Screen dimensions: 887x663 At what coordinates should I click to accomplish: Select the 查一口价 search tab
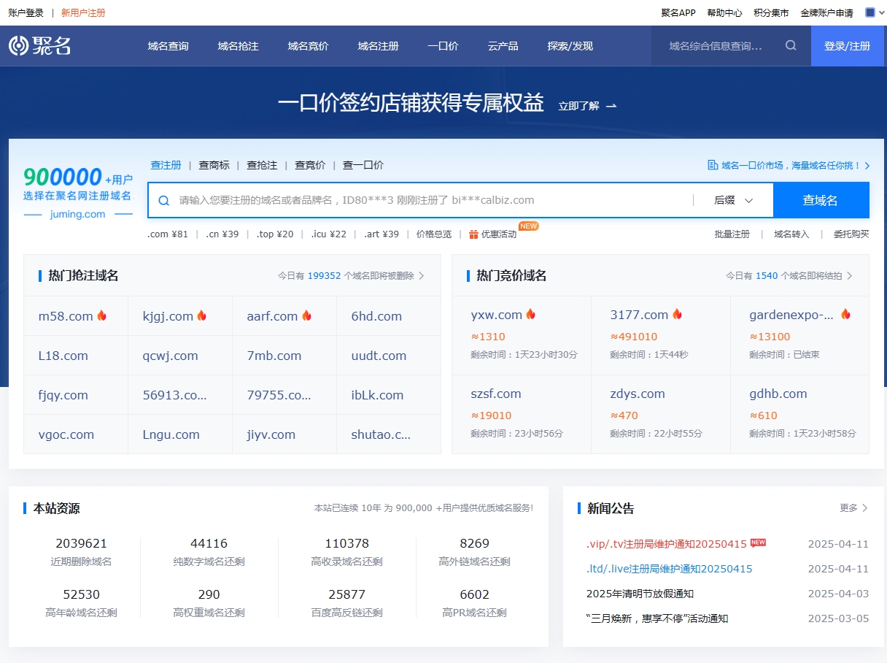coord(363,165)
